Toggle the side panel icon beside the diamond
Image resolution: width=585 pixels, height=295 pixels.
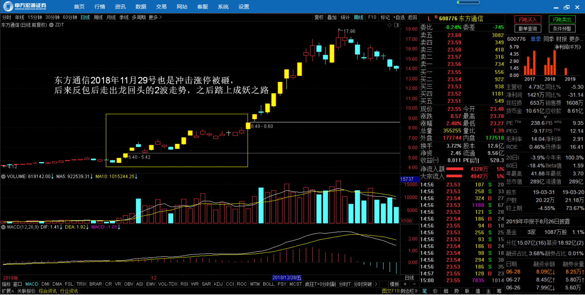396,25
